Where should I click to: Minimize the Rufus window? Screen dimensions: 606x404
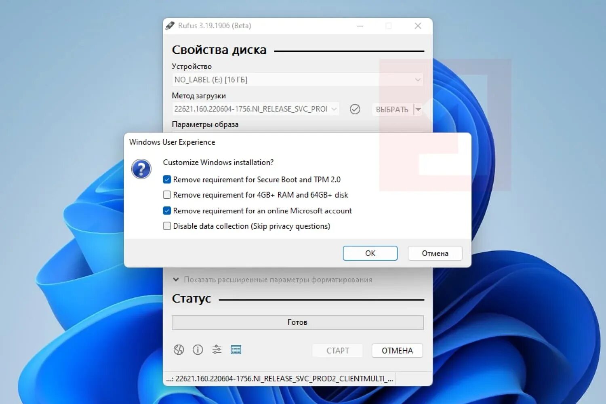(360, 26)
